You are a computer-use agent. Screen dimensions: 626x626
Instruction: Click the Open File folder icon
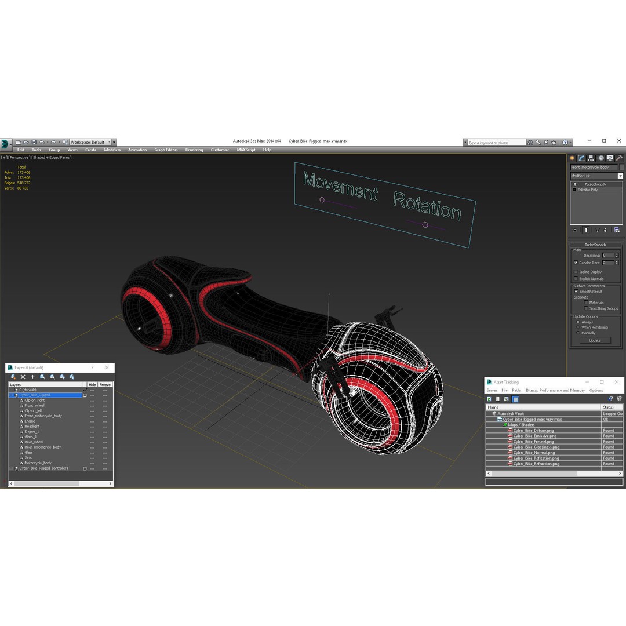[x=26, y=142]
